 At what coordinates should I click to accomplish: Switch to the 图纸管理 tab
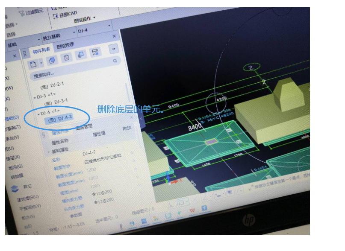65,46
